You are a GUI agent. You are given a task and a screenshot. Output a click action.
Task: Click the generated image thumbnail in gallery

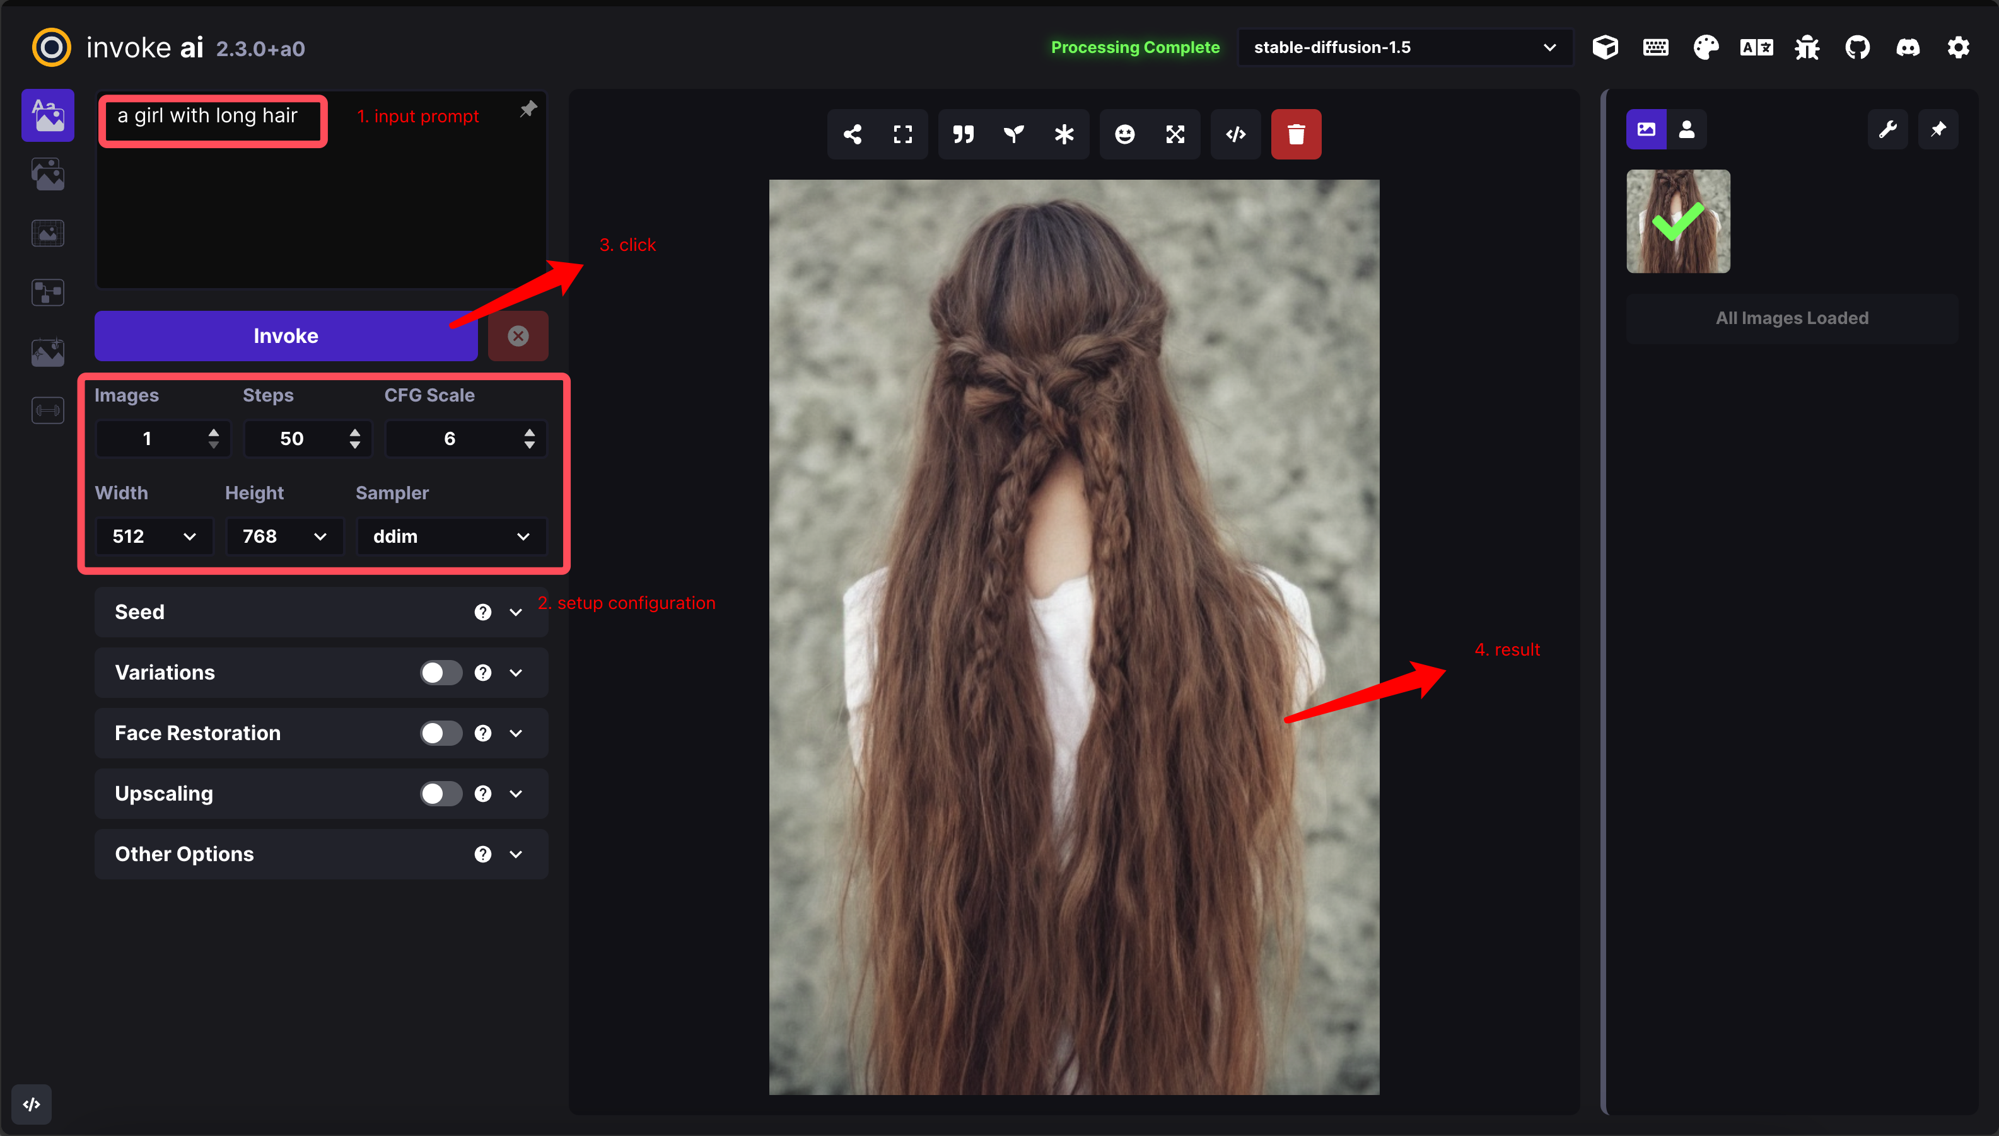1677,221
